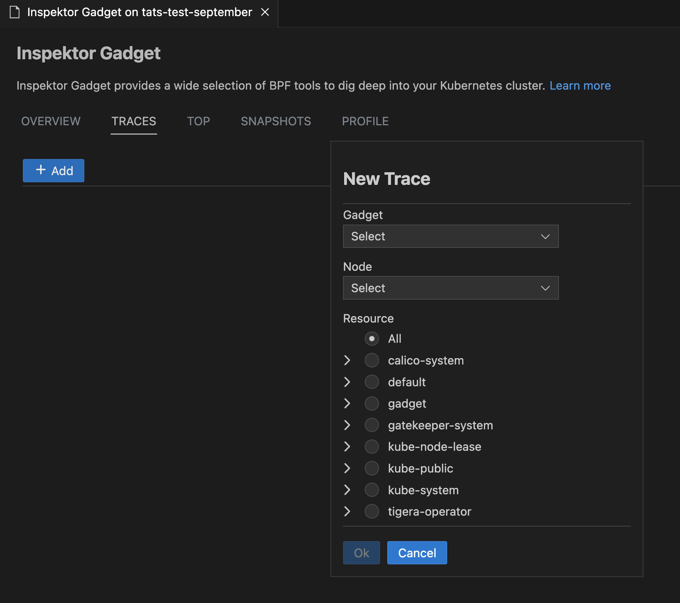Click the Add button

(54, 171)
